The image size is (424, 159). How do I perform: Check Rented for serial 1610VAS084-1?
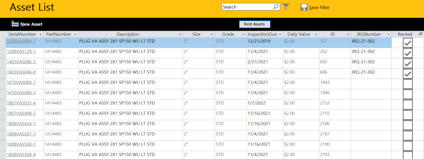[x=408, y=84]
